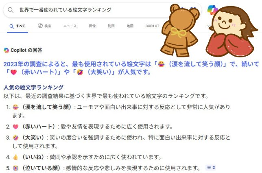Click the smiling girl in red sticker
This screenshot has height=173, width=262.
[x=232, y=32]
